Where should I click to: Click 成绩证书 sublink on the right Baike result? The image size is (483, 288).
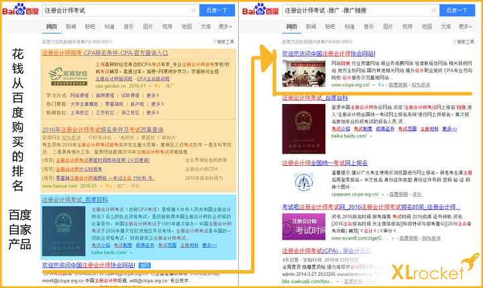click(385, 129)
